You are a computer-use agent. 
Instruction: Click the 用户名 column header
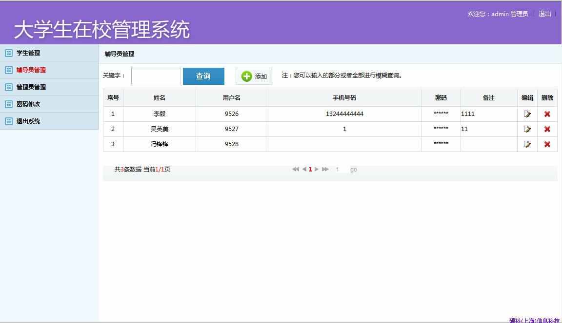(x=232, y=98)
